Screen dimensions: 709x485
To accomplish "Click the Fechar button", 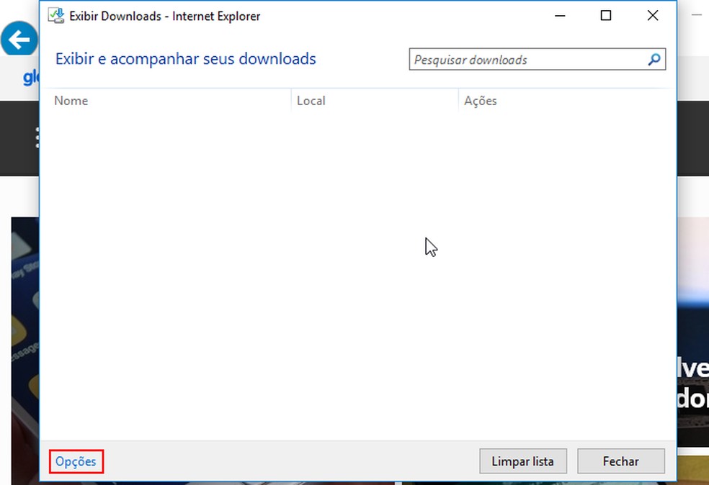I will point(621,461).
